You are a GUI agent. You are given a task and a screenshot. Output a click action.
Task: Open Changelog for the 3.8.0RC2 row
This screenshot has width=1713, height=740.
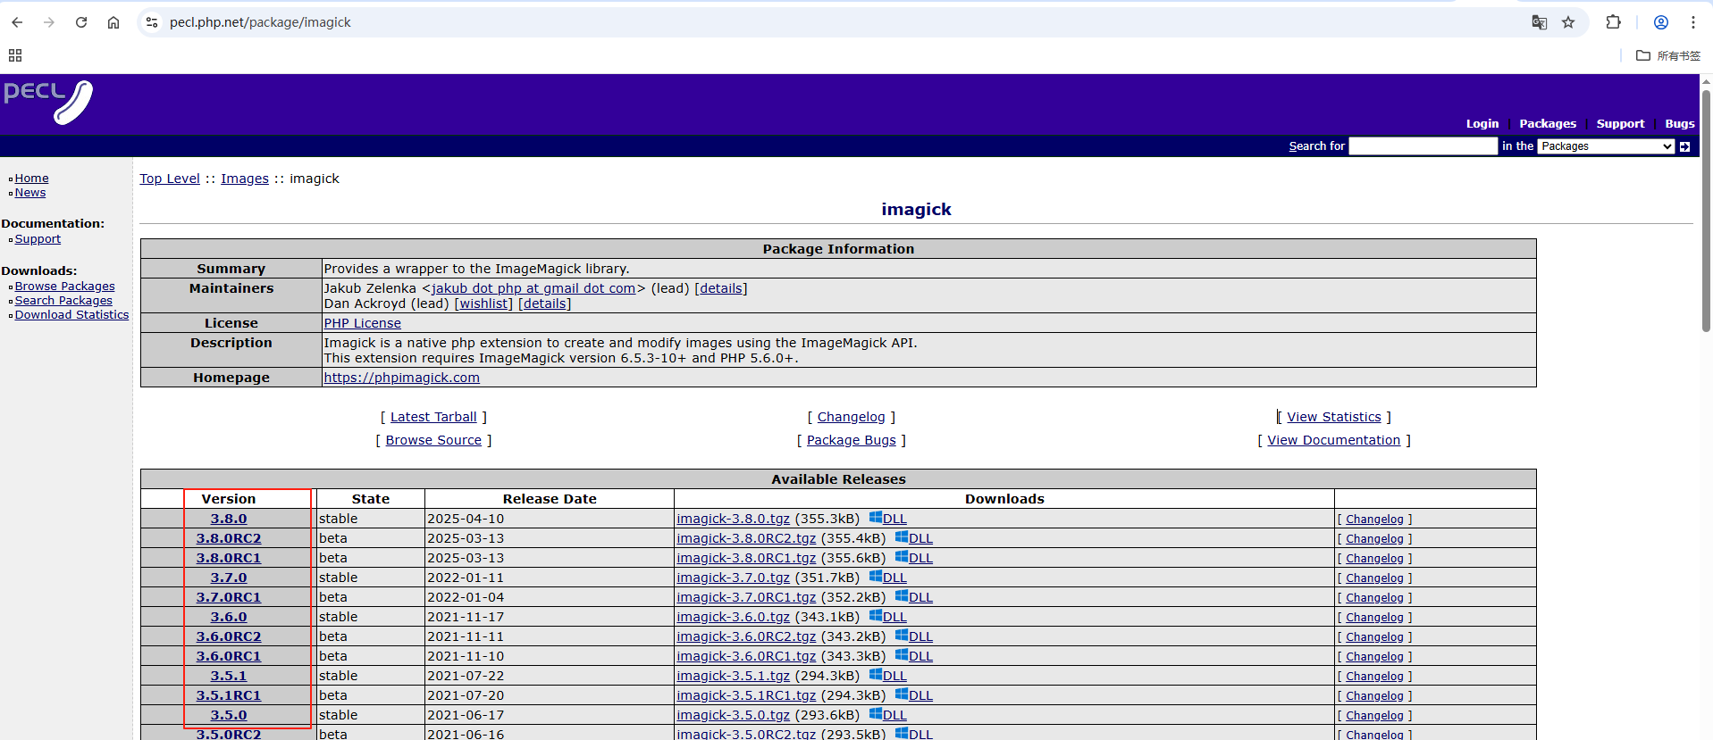(x=1374, y=539)
